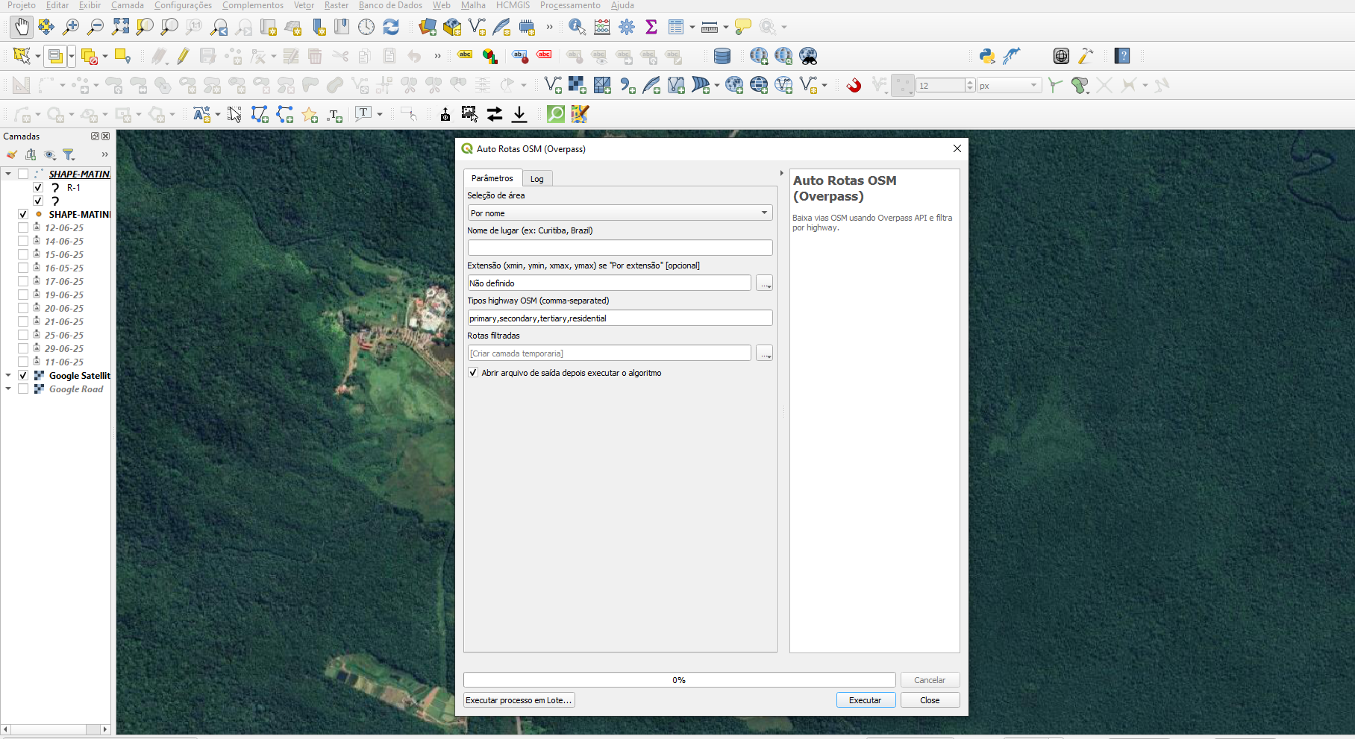The width and height of the screenshot is (1355, 739).
Task: Open the Identify Features tool
Action: pyautogui.click(x=577, y=27)
